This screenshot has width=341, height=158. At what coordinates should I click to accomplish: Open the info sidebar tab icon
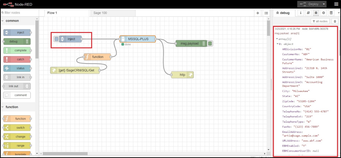[x=301, y=13]
